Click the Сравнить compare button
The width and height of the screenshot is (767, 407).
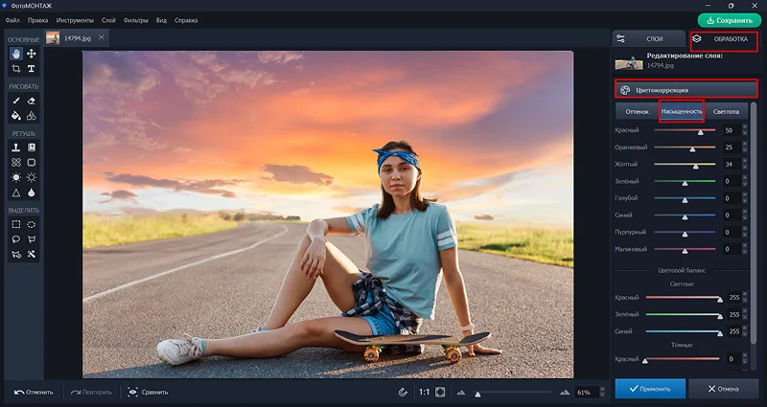[148, 393]
